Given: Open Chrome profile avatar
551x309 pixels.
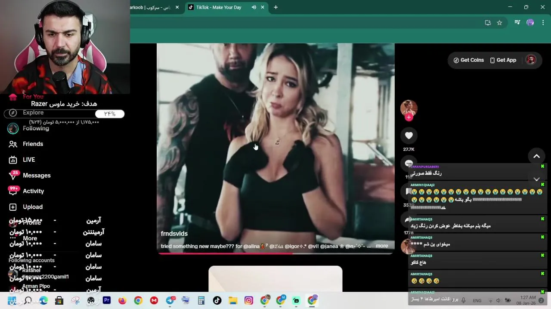Looking at the screenshot, I should pos(530,23).
